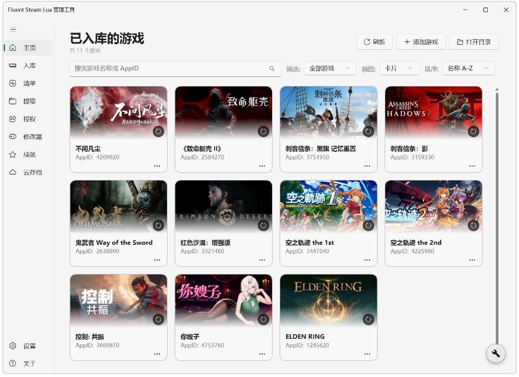Image resolution: width=519 pixels, height=377 pixels.
Task: Open more options for 刺客信条:黑旗 记忆重置
Action: coord(367,166)
